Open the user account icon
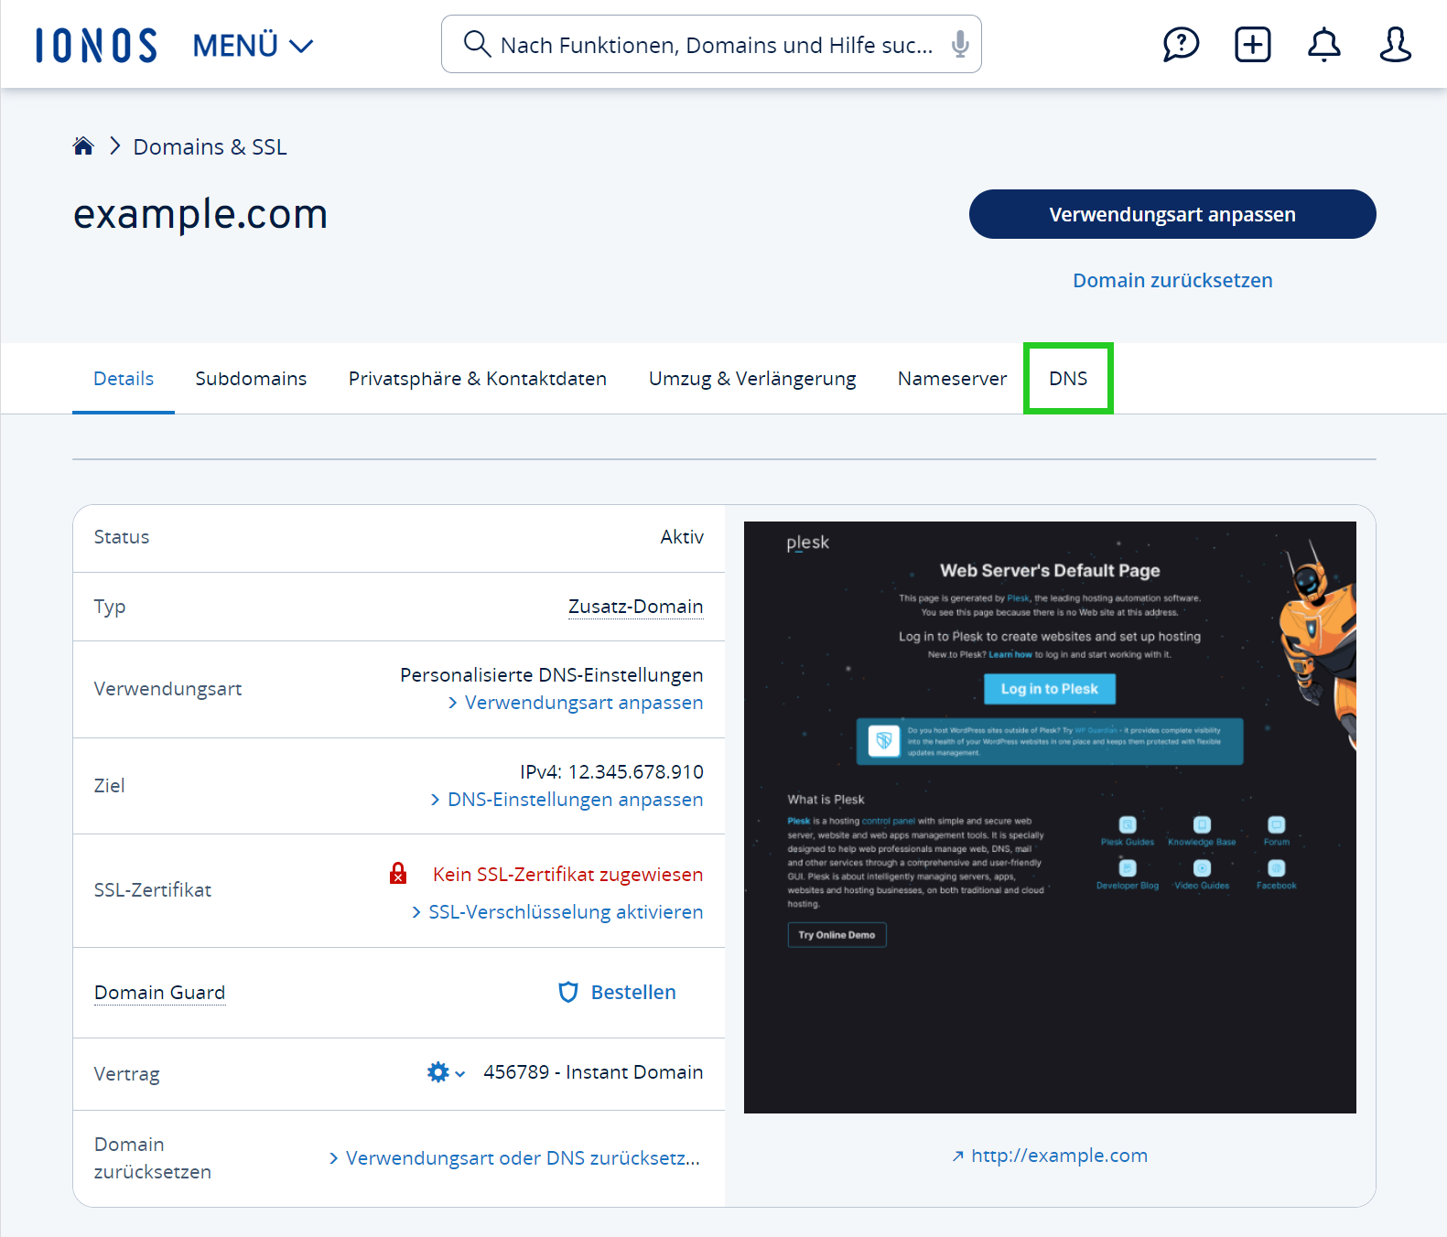 tap(1395, 44)
